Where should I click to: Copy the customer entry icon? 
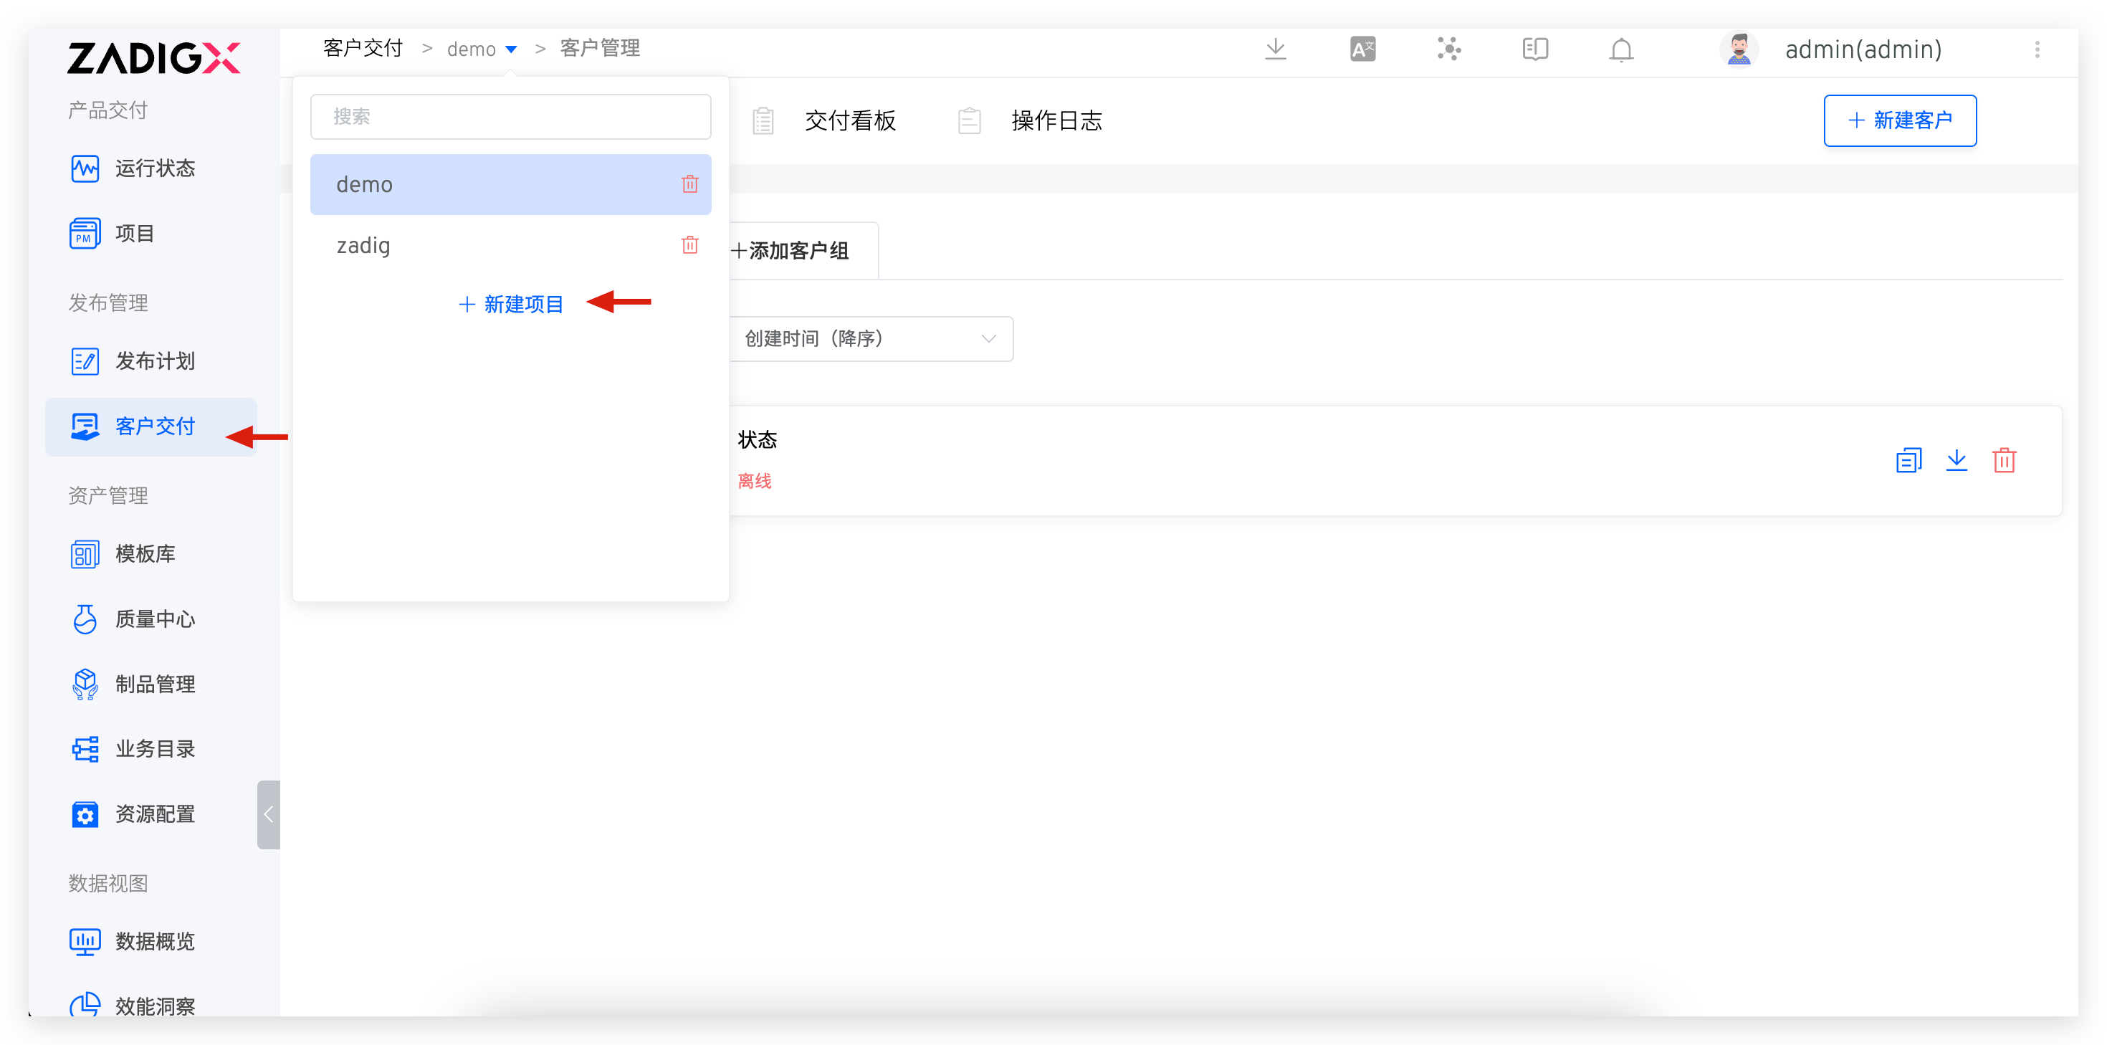(x=1908, y=460)
